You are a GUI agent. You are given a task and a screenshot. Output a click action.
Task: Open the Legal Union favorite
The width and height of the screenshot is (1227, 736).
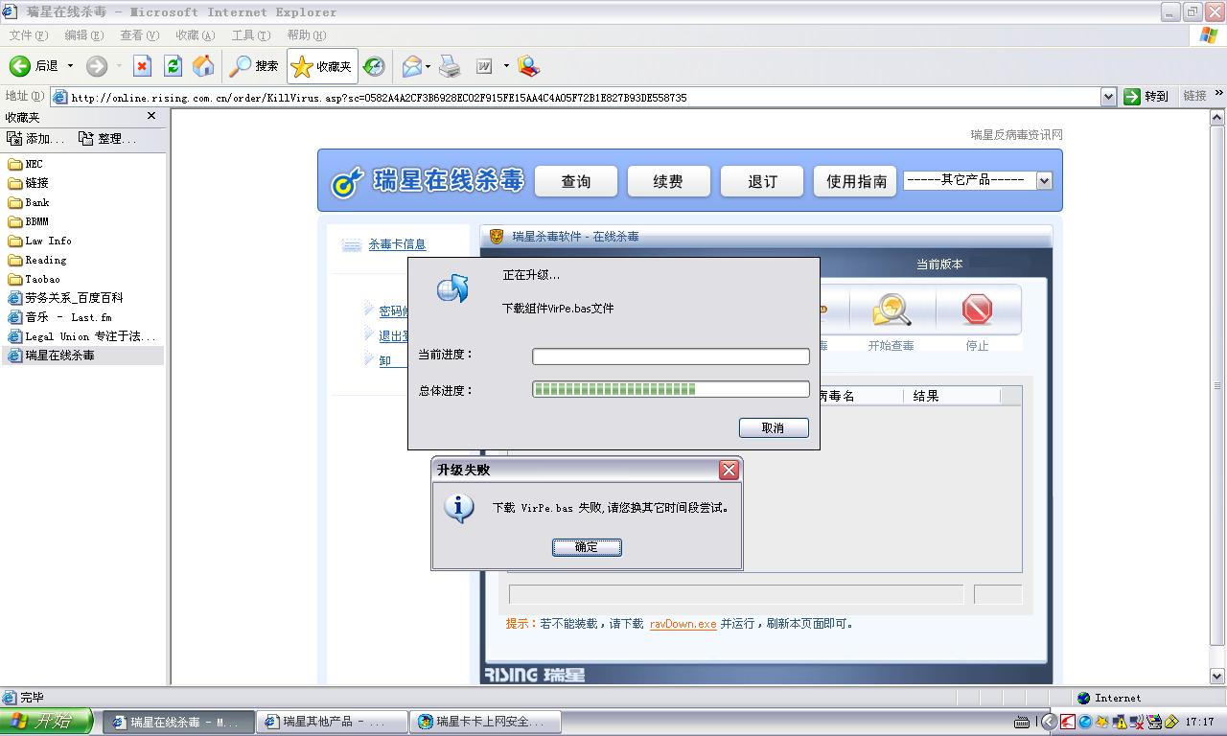[81, 336]
